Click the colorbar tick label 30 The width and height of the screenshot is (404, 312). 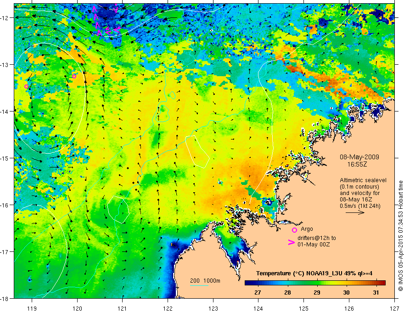[347, 292]
